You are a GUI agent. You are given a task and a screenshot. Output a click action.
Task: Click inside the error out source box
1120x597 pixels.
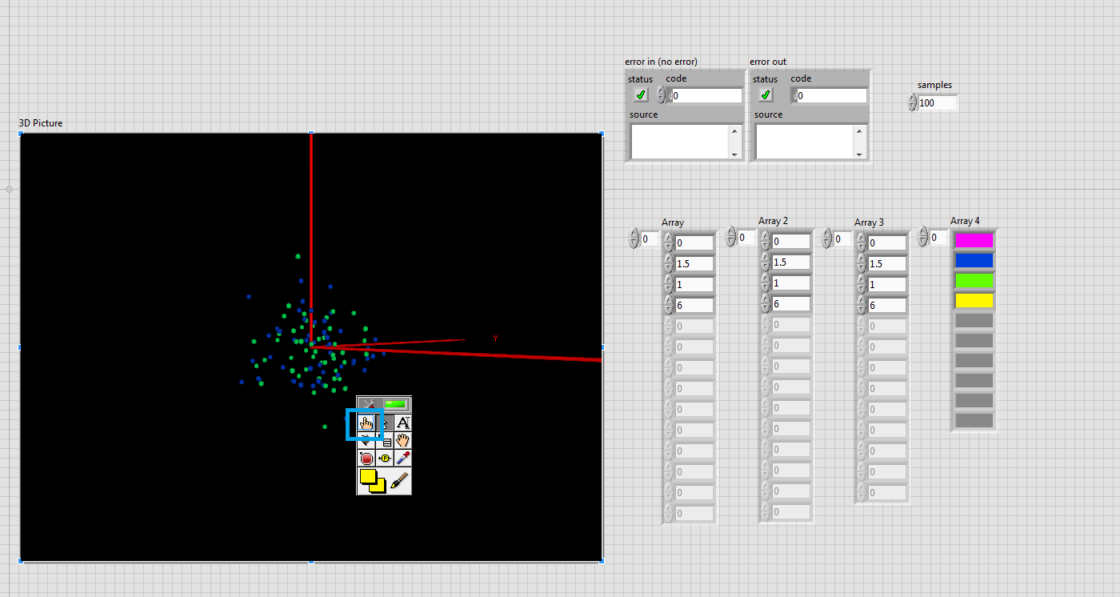tap(805, 142)
